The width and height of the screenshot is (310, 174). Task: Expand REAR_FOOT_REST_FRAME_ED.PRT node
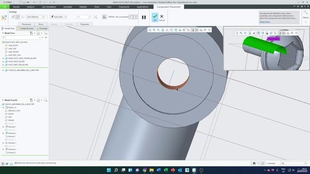(3, 58)
